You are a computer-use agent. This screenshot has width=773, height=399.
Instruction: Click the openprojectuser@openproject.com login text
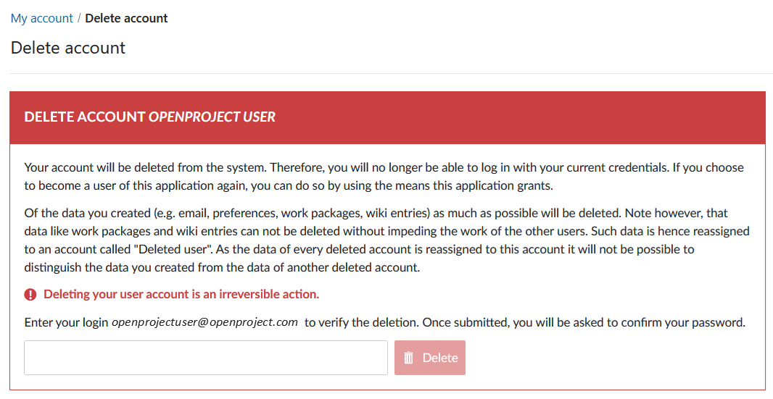point(204,322)
